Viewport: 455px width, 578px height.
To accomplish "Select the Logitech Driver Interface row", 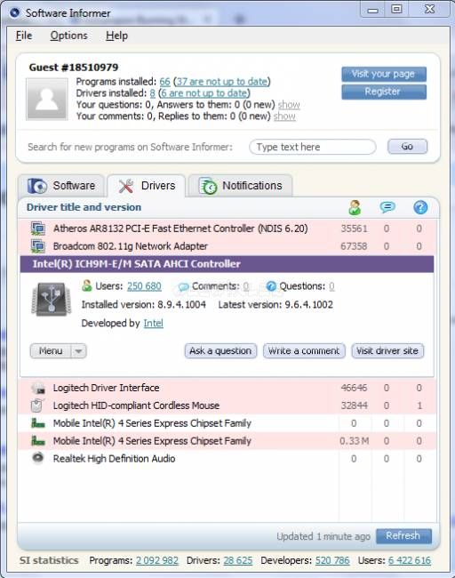I will (227, 388).
